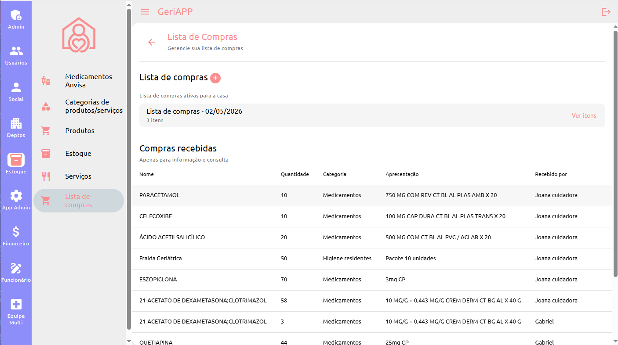
Task: Select the ÁCIDO ACETILSALICÍLICO row name
Action: pos(172,237)
